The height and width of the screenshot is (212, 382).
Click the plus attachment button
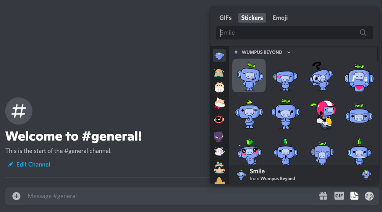(x=16, y=196)
